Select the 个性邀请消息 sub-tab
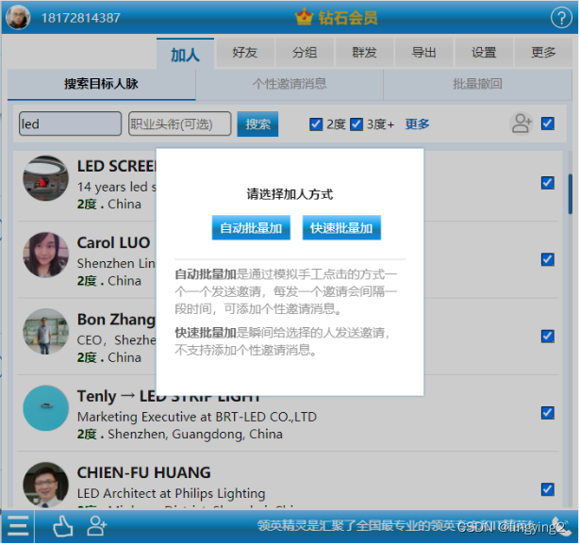The width and height of the screenshot is (580, 544). tap(290, 84)
